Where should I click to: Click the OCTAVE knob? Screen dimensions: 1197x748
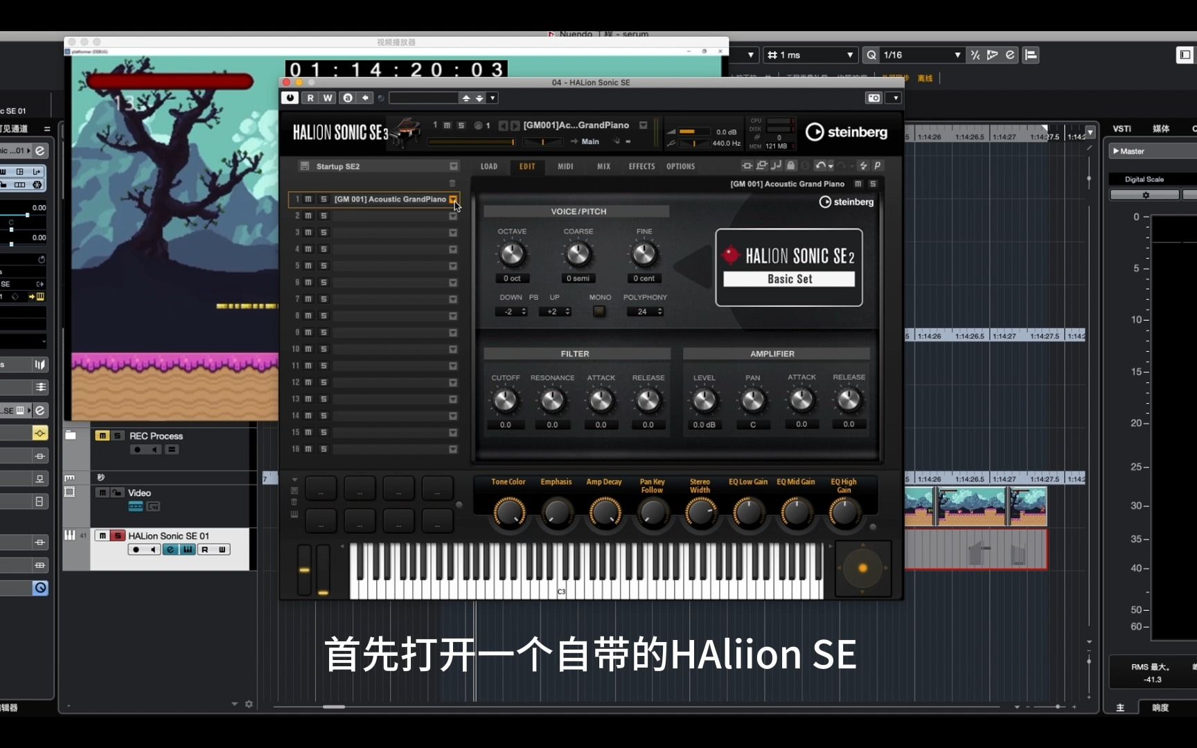pyautogui.click(x=512, y=254)
